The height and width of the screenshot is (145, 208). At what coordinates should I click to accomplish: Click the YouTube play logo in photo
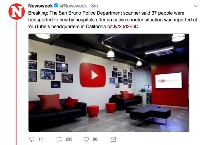(x=93, y=75)
